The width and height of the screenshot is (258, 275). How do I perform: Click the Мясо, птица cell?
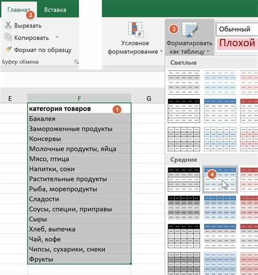[79, 159]
